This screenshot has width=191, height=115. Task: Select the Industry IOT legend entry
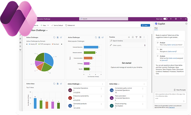[x=33, y=44]
